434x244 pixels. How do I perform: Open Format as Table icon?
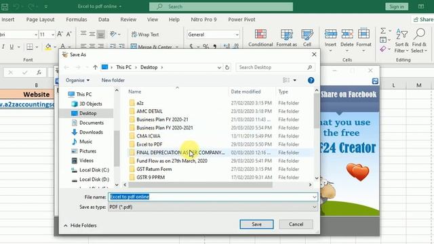[286, 35]
